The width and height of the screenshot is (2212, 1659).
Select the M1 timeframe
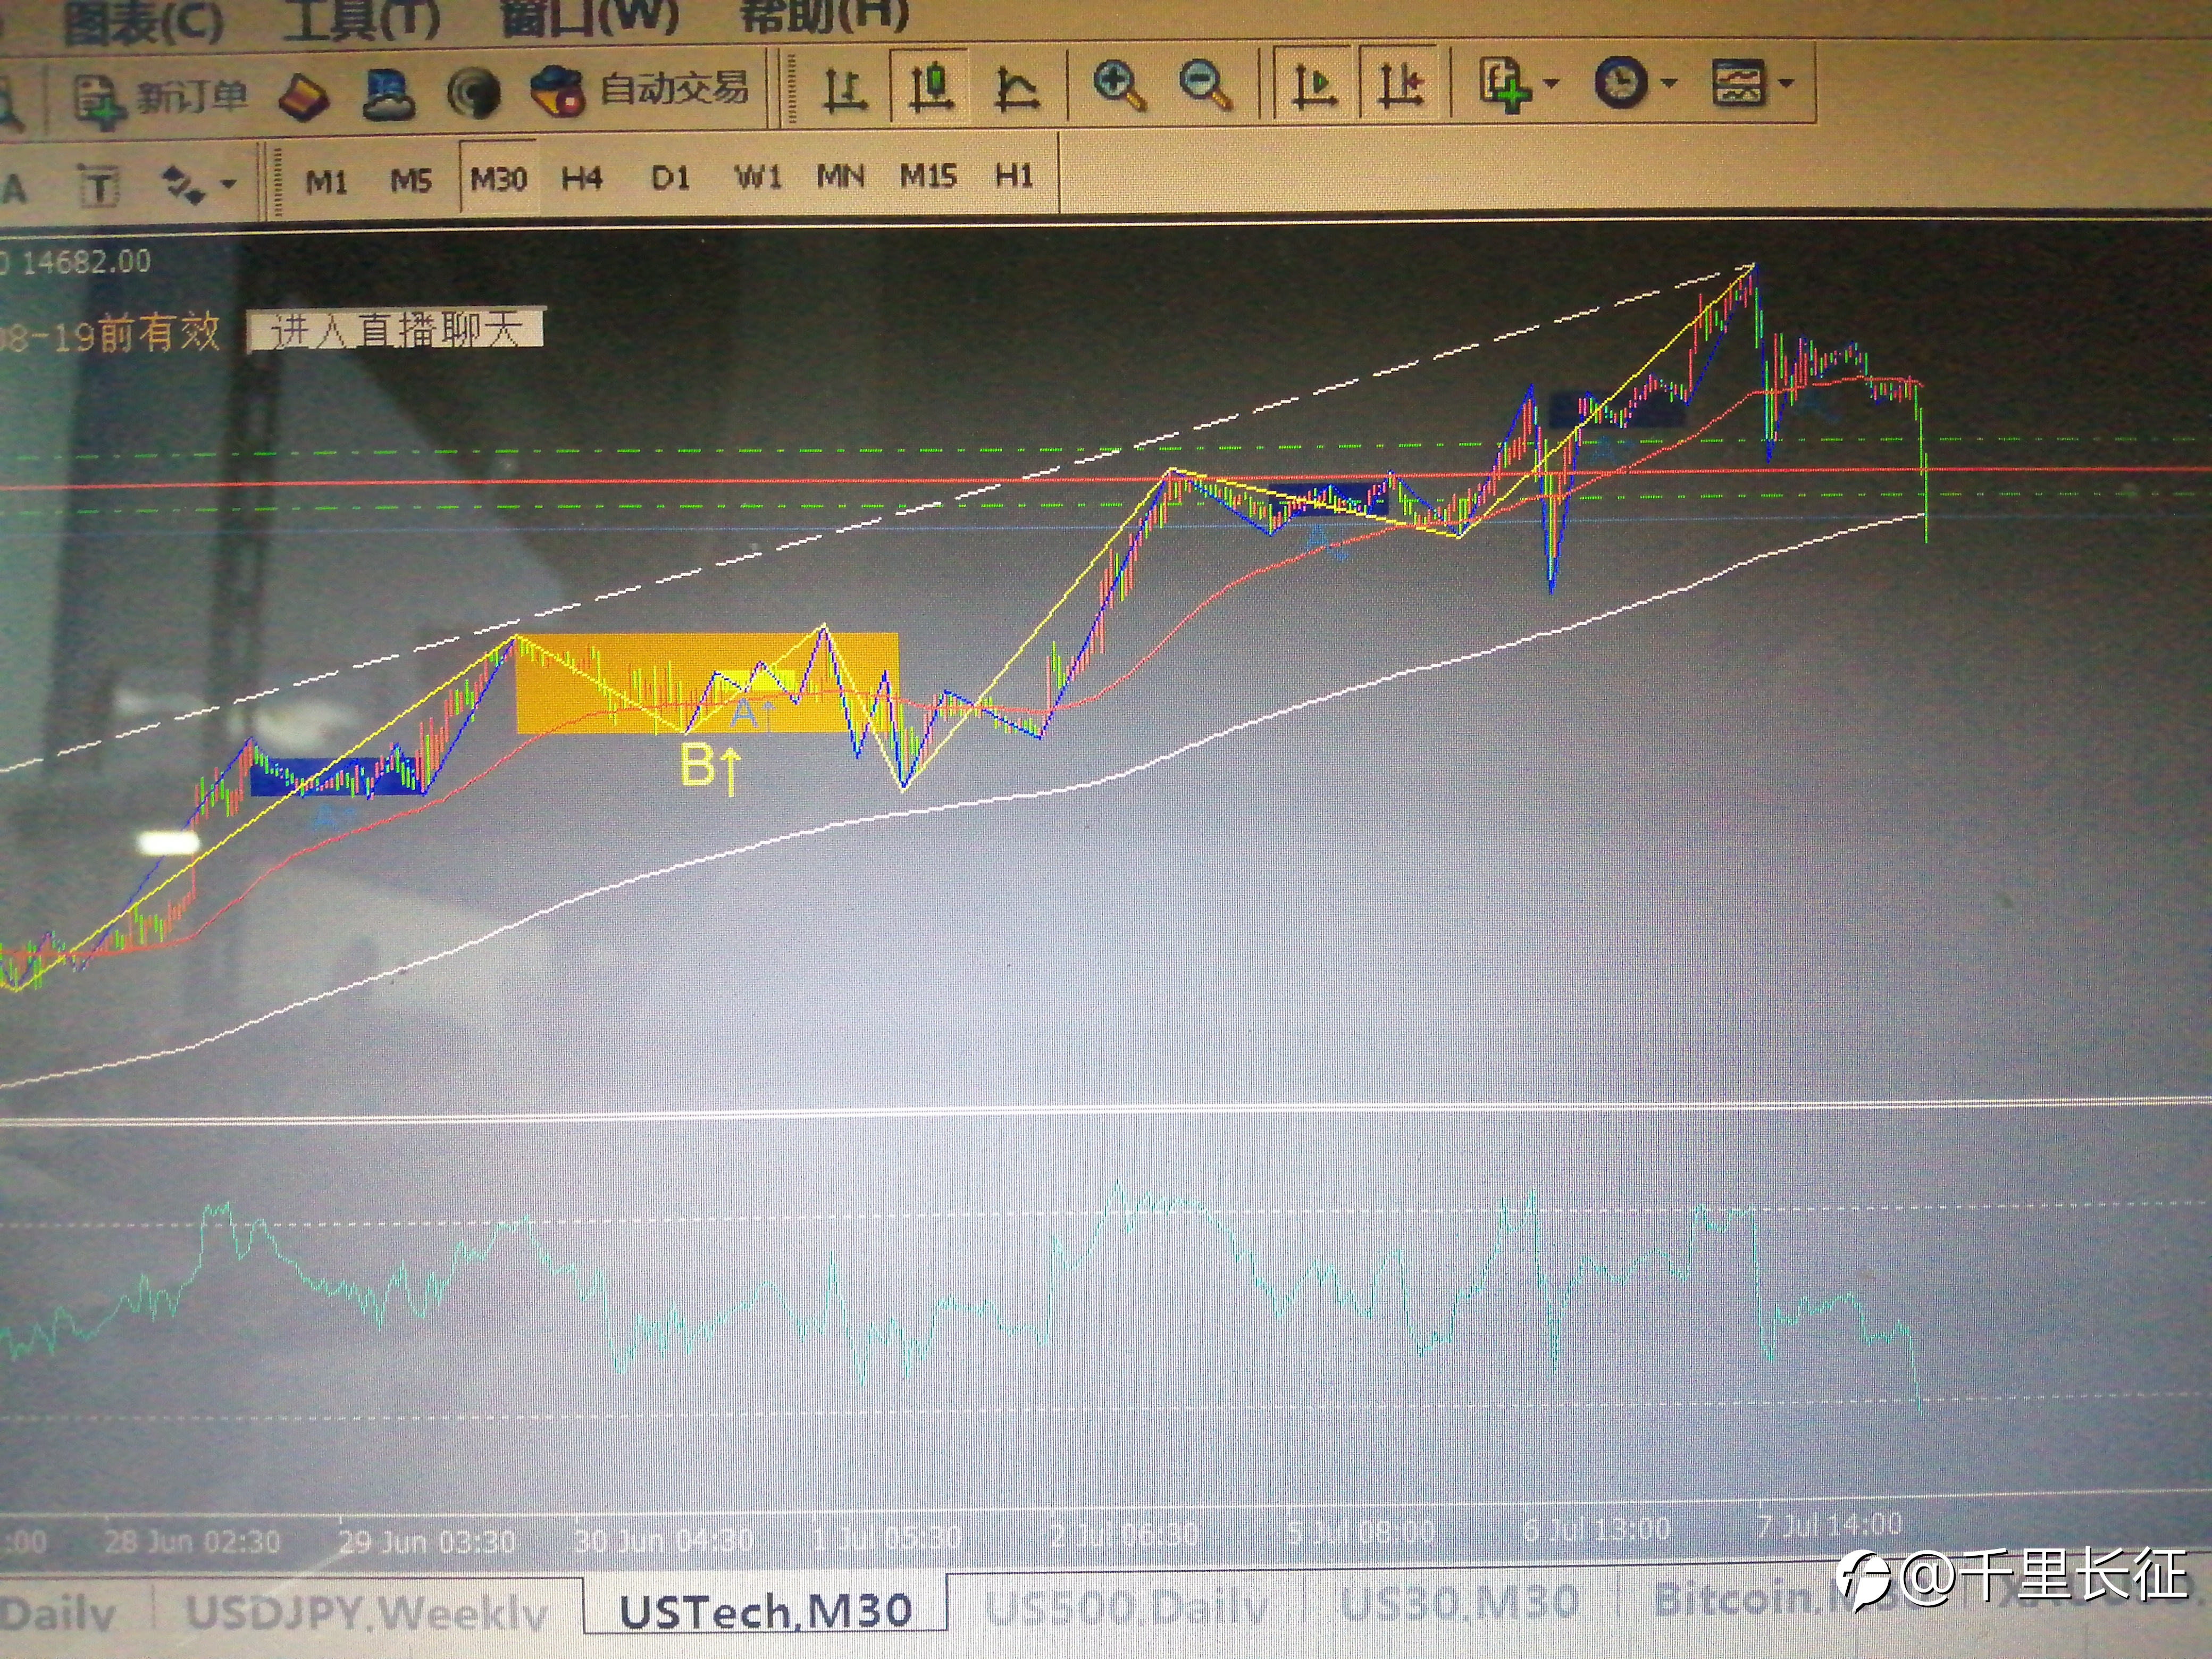click(x=326, y=182)
